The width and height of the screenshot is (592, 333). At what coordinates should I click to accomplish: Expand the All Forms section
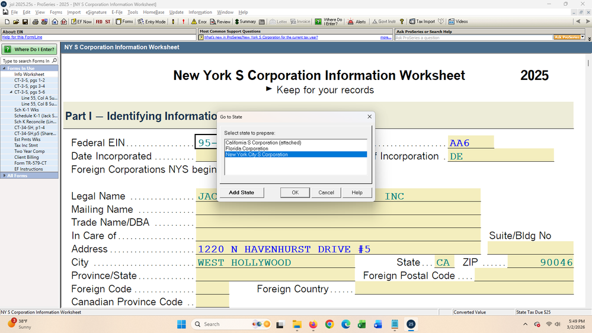click(4, 175)
